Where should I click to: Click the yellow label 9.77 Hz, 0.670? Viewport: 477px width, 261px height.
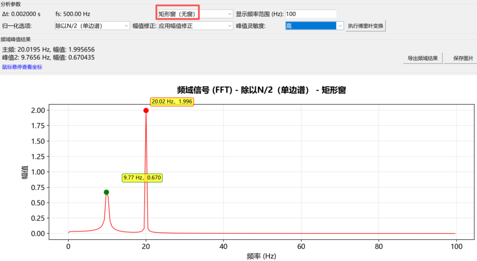142,178
